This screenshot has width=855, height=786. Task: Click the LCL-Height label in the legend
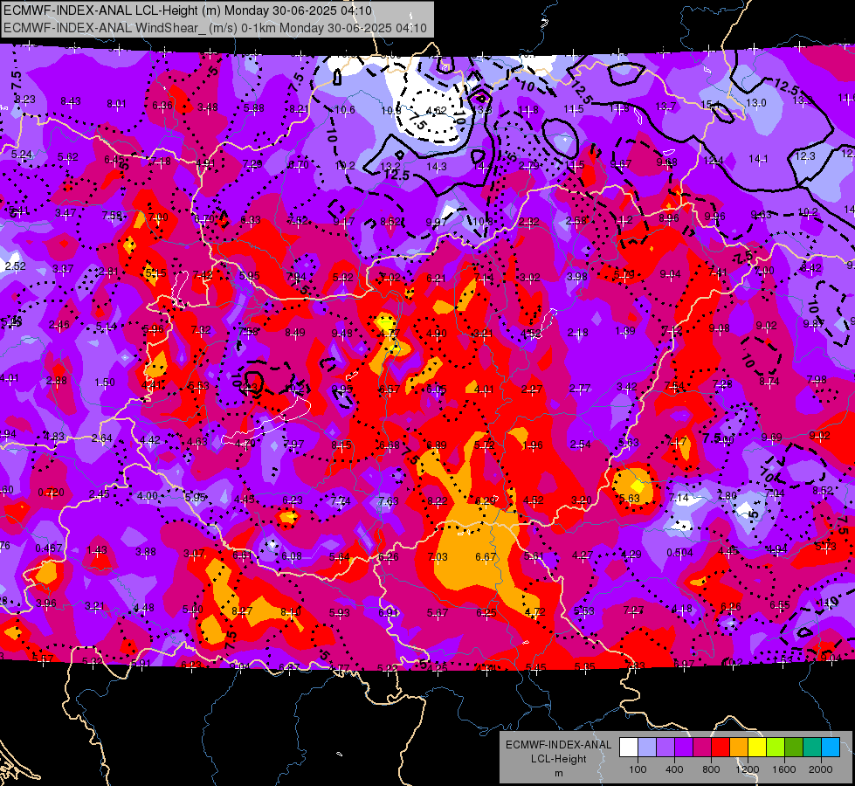pos(558,759)
